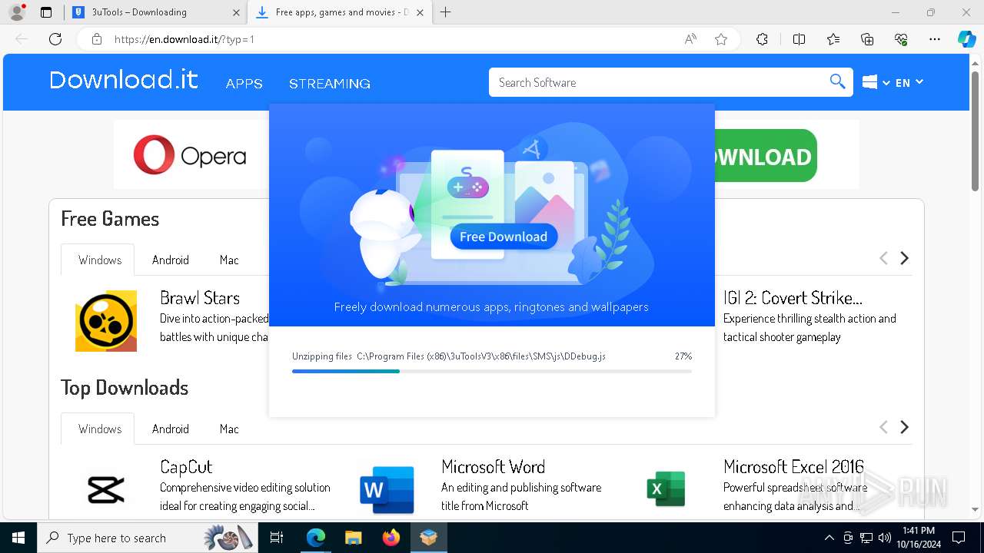984x553 pixels.
Task: Click the Search Software field
Action: pyautogui.click(x=660, y=82)
